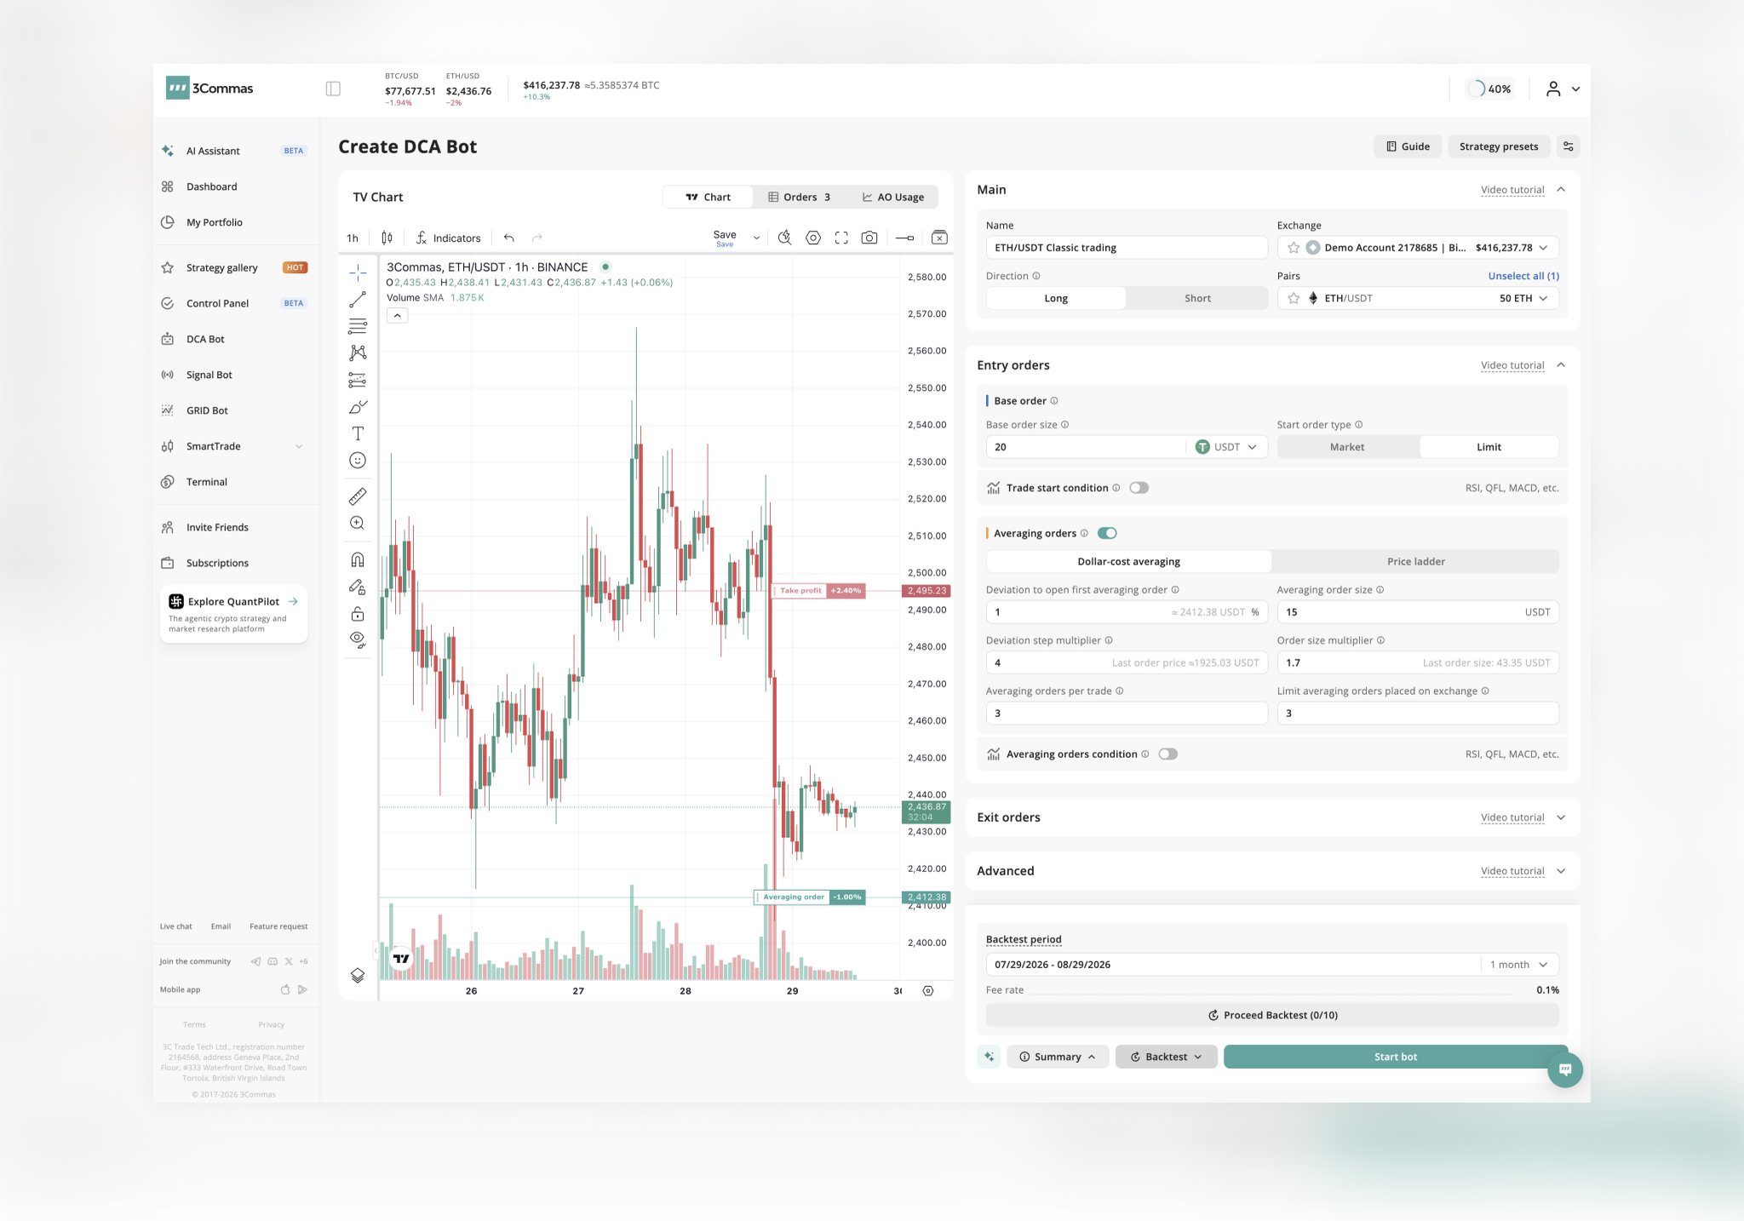Select Price ladder mode
The height and width of the screenshot is (1221, 1744).
[1415, 562]
